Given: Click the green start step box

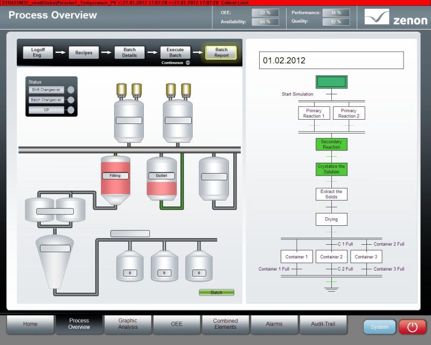Looking at the screenshot, I should pos(331,82).
